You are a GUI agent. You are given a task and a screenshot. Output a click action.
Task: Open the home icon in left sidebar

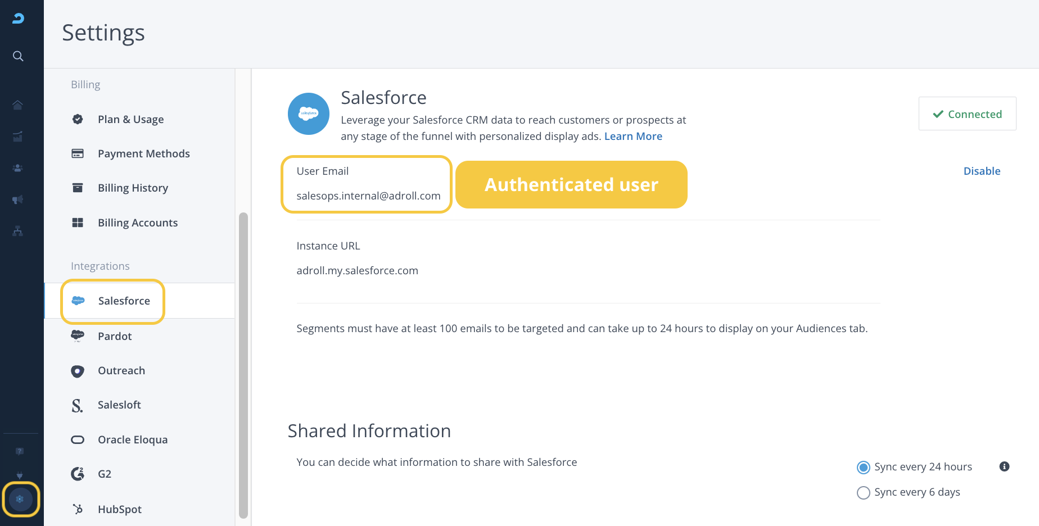18,105
